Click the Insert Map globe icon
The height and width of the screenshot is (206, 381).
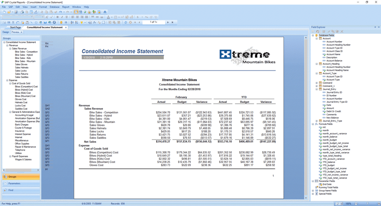click(49, 22)
